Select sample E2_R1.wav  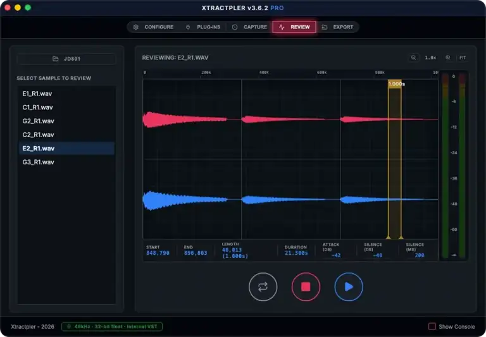coord(66,148)
